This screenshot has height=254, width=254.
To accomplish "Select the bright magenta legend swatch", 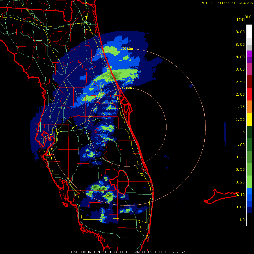I will pyautogui.click(x=249, y=54).
